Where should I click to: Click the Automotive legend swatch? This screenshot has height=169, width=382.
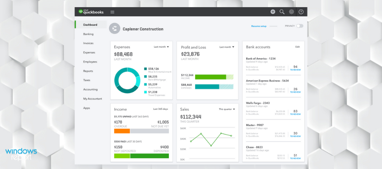pos(146,84)
